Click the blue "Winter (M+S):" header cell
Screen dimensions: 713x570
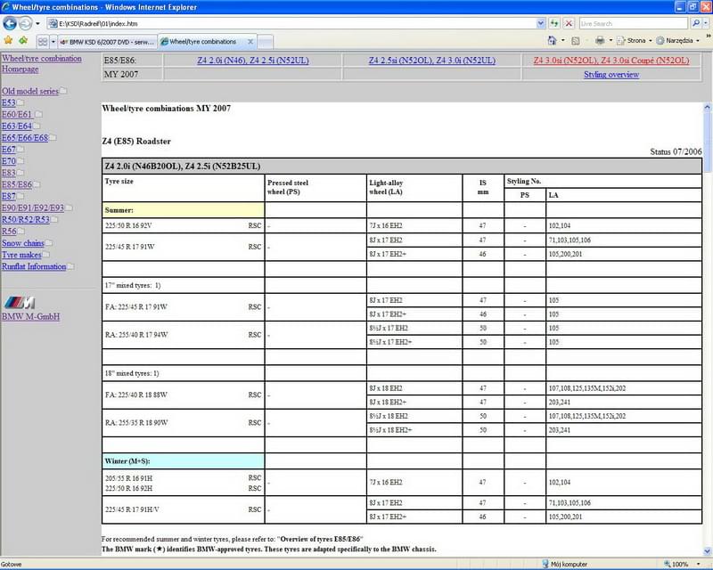[184, 461]
